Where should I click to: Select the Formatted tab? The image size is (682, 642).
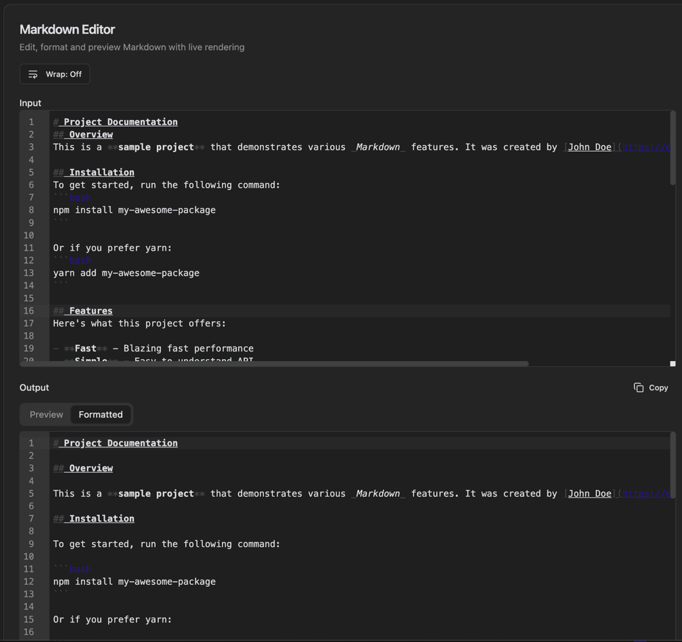(x=100, y=415)
